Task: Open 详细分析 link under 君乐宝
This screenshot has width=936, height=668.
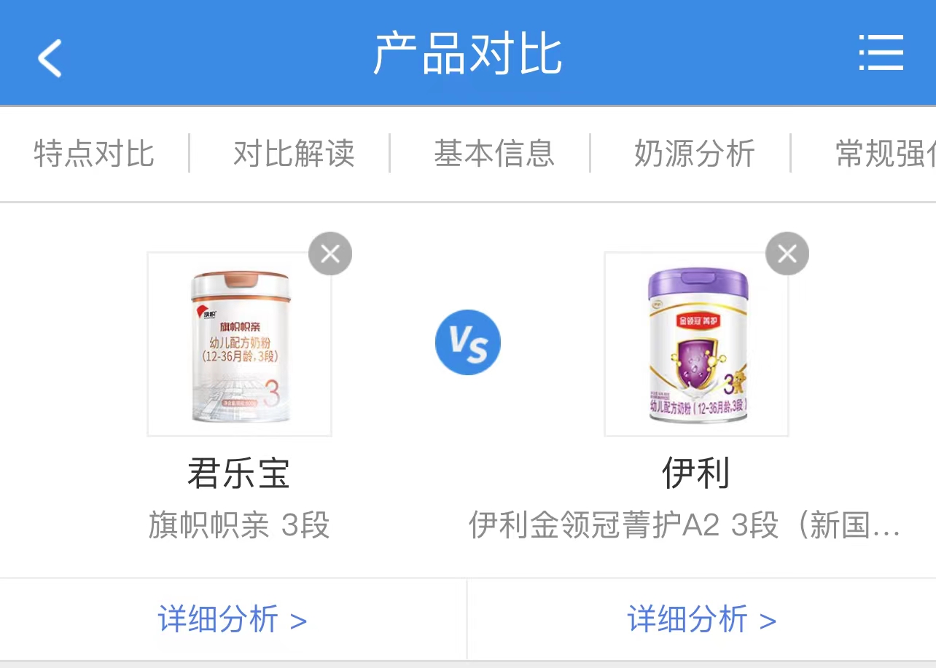Action: (233, 620)
